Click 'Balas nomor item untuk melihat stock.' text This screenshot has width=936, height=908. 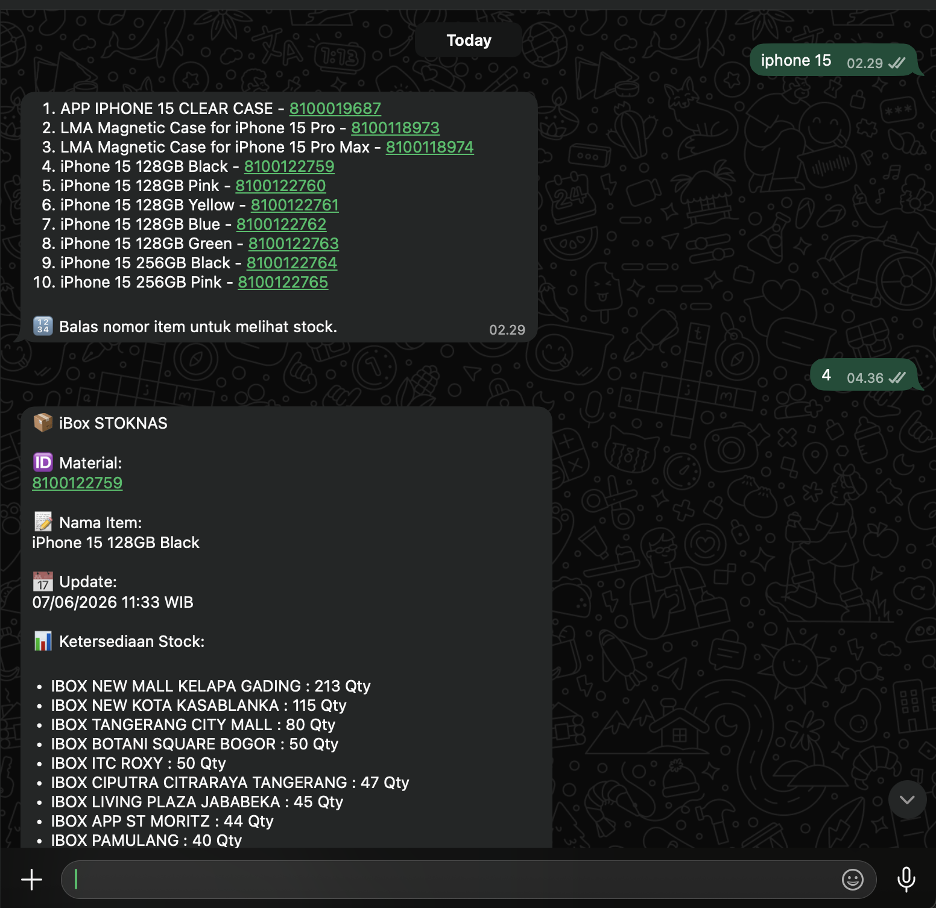click(x=198, y=327)
